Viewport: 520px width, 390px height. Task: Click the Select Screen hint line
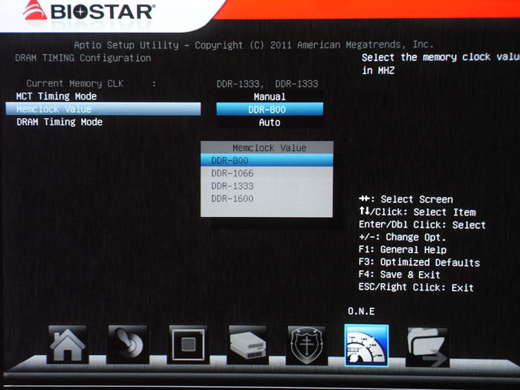click(406, 199)
